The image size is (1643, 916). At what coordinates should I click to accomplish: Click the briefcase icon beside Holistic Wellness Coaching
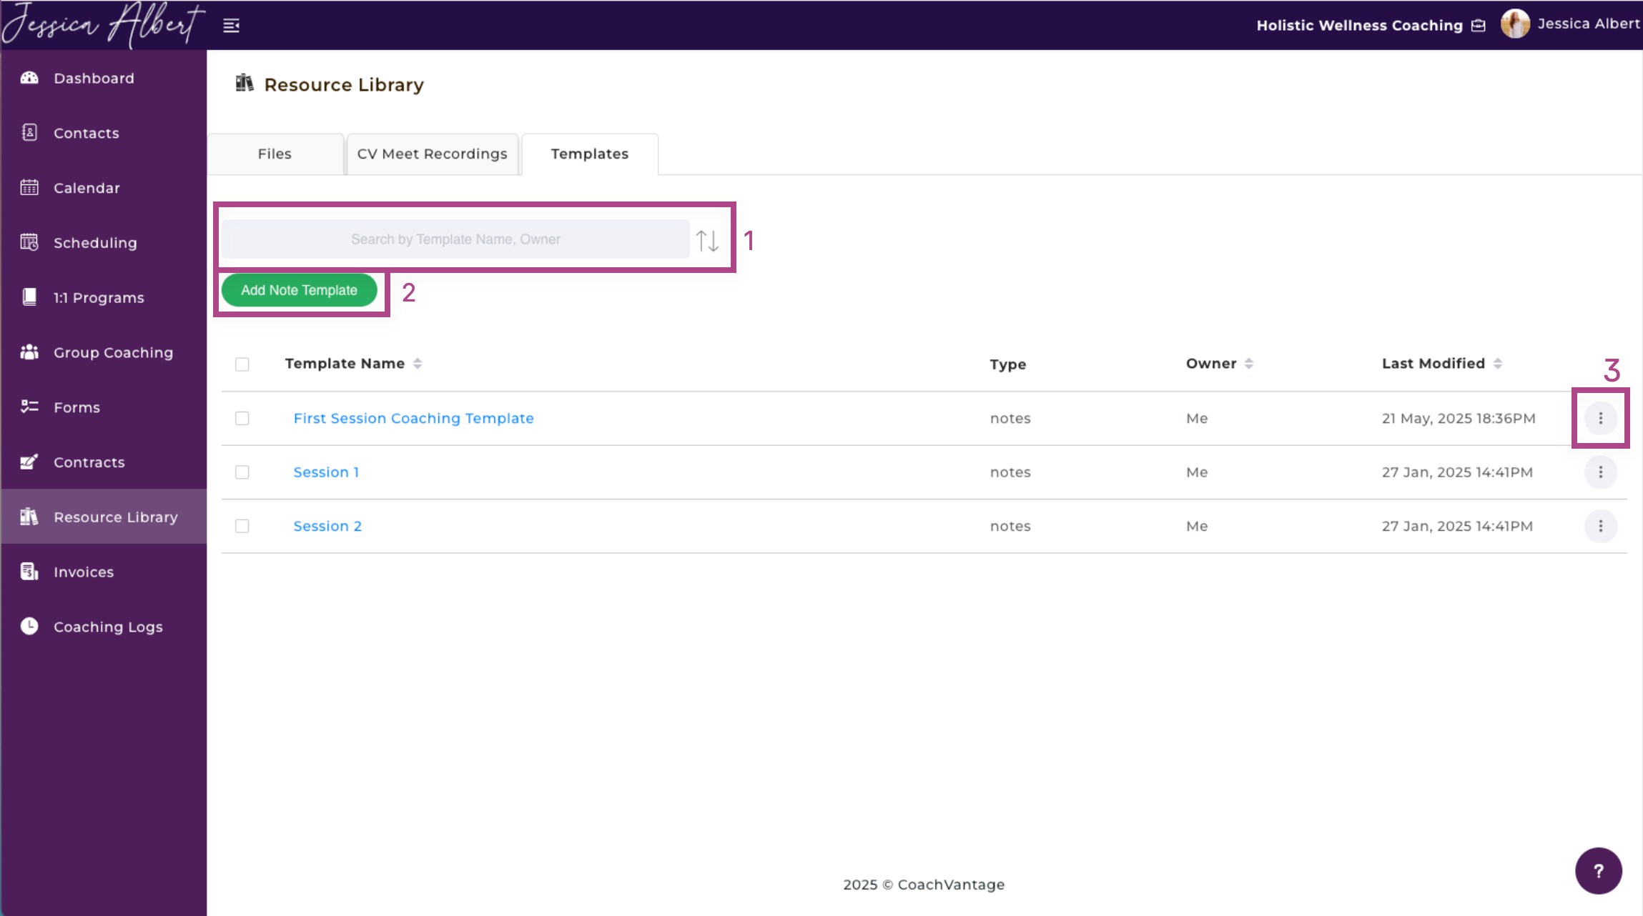(x=1479, y=26)
